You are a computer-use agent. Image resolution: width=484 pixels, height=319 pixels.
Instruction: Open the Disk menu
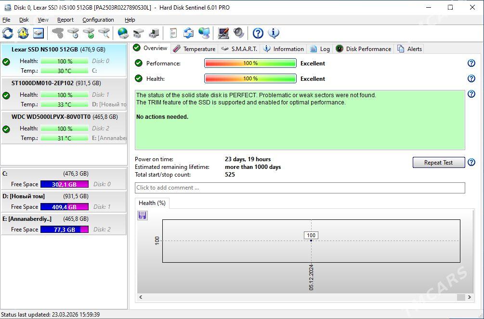click(x=24, y=20)
